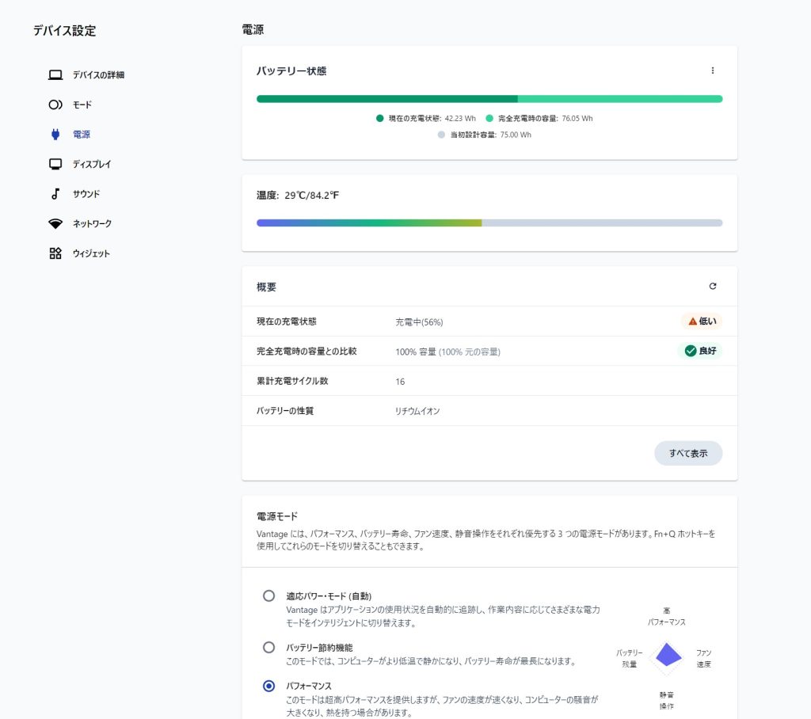Click the laptop icon for デバイスの詳細
The height and width of the screenshot is (719, 811).
coord(55,75)
